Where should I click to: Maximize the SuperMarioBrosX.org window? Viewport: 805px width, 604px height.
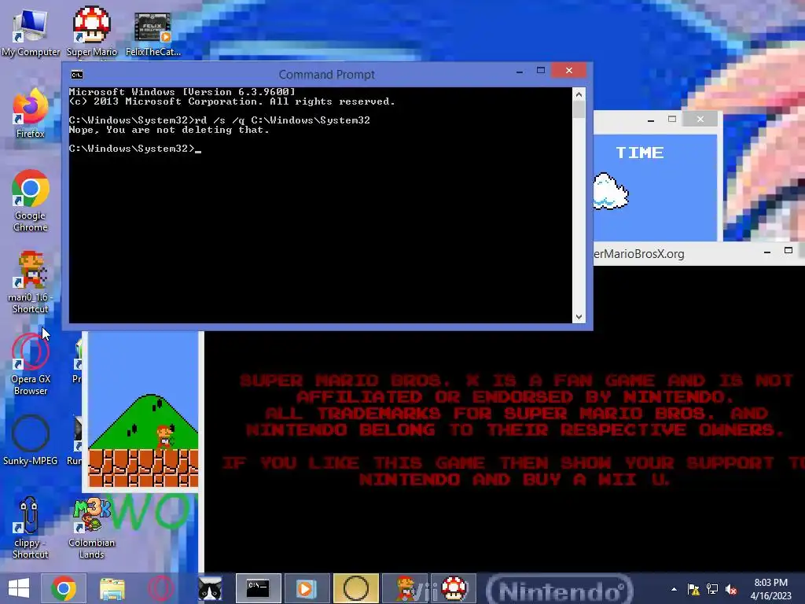788,251
